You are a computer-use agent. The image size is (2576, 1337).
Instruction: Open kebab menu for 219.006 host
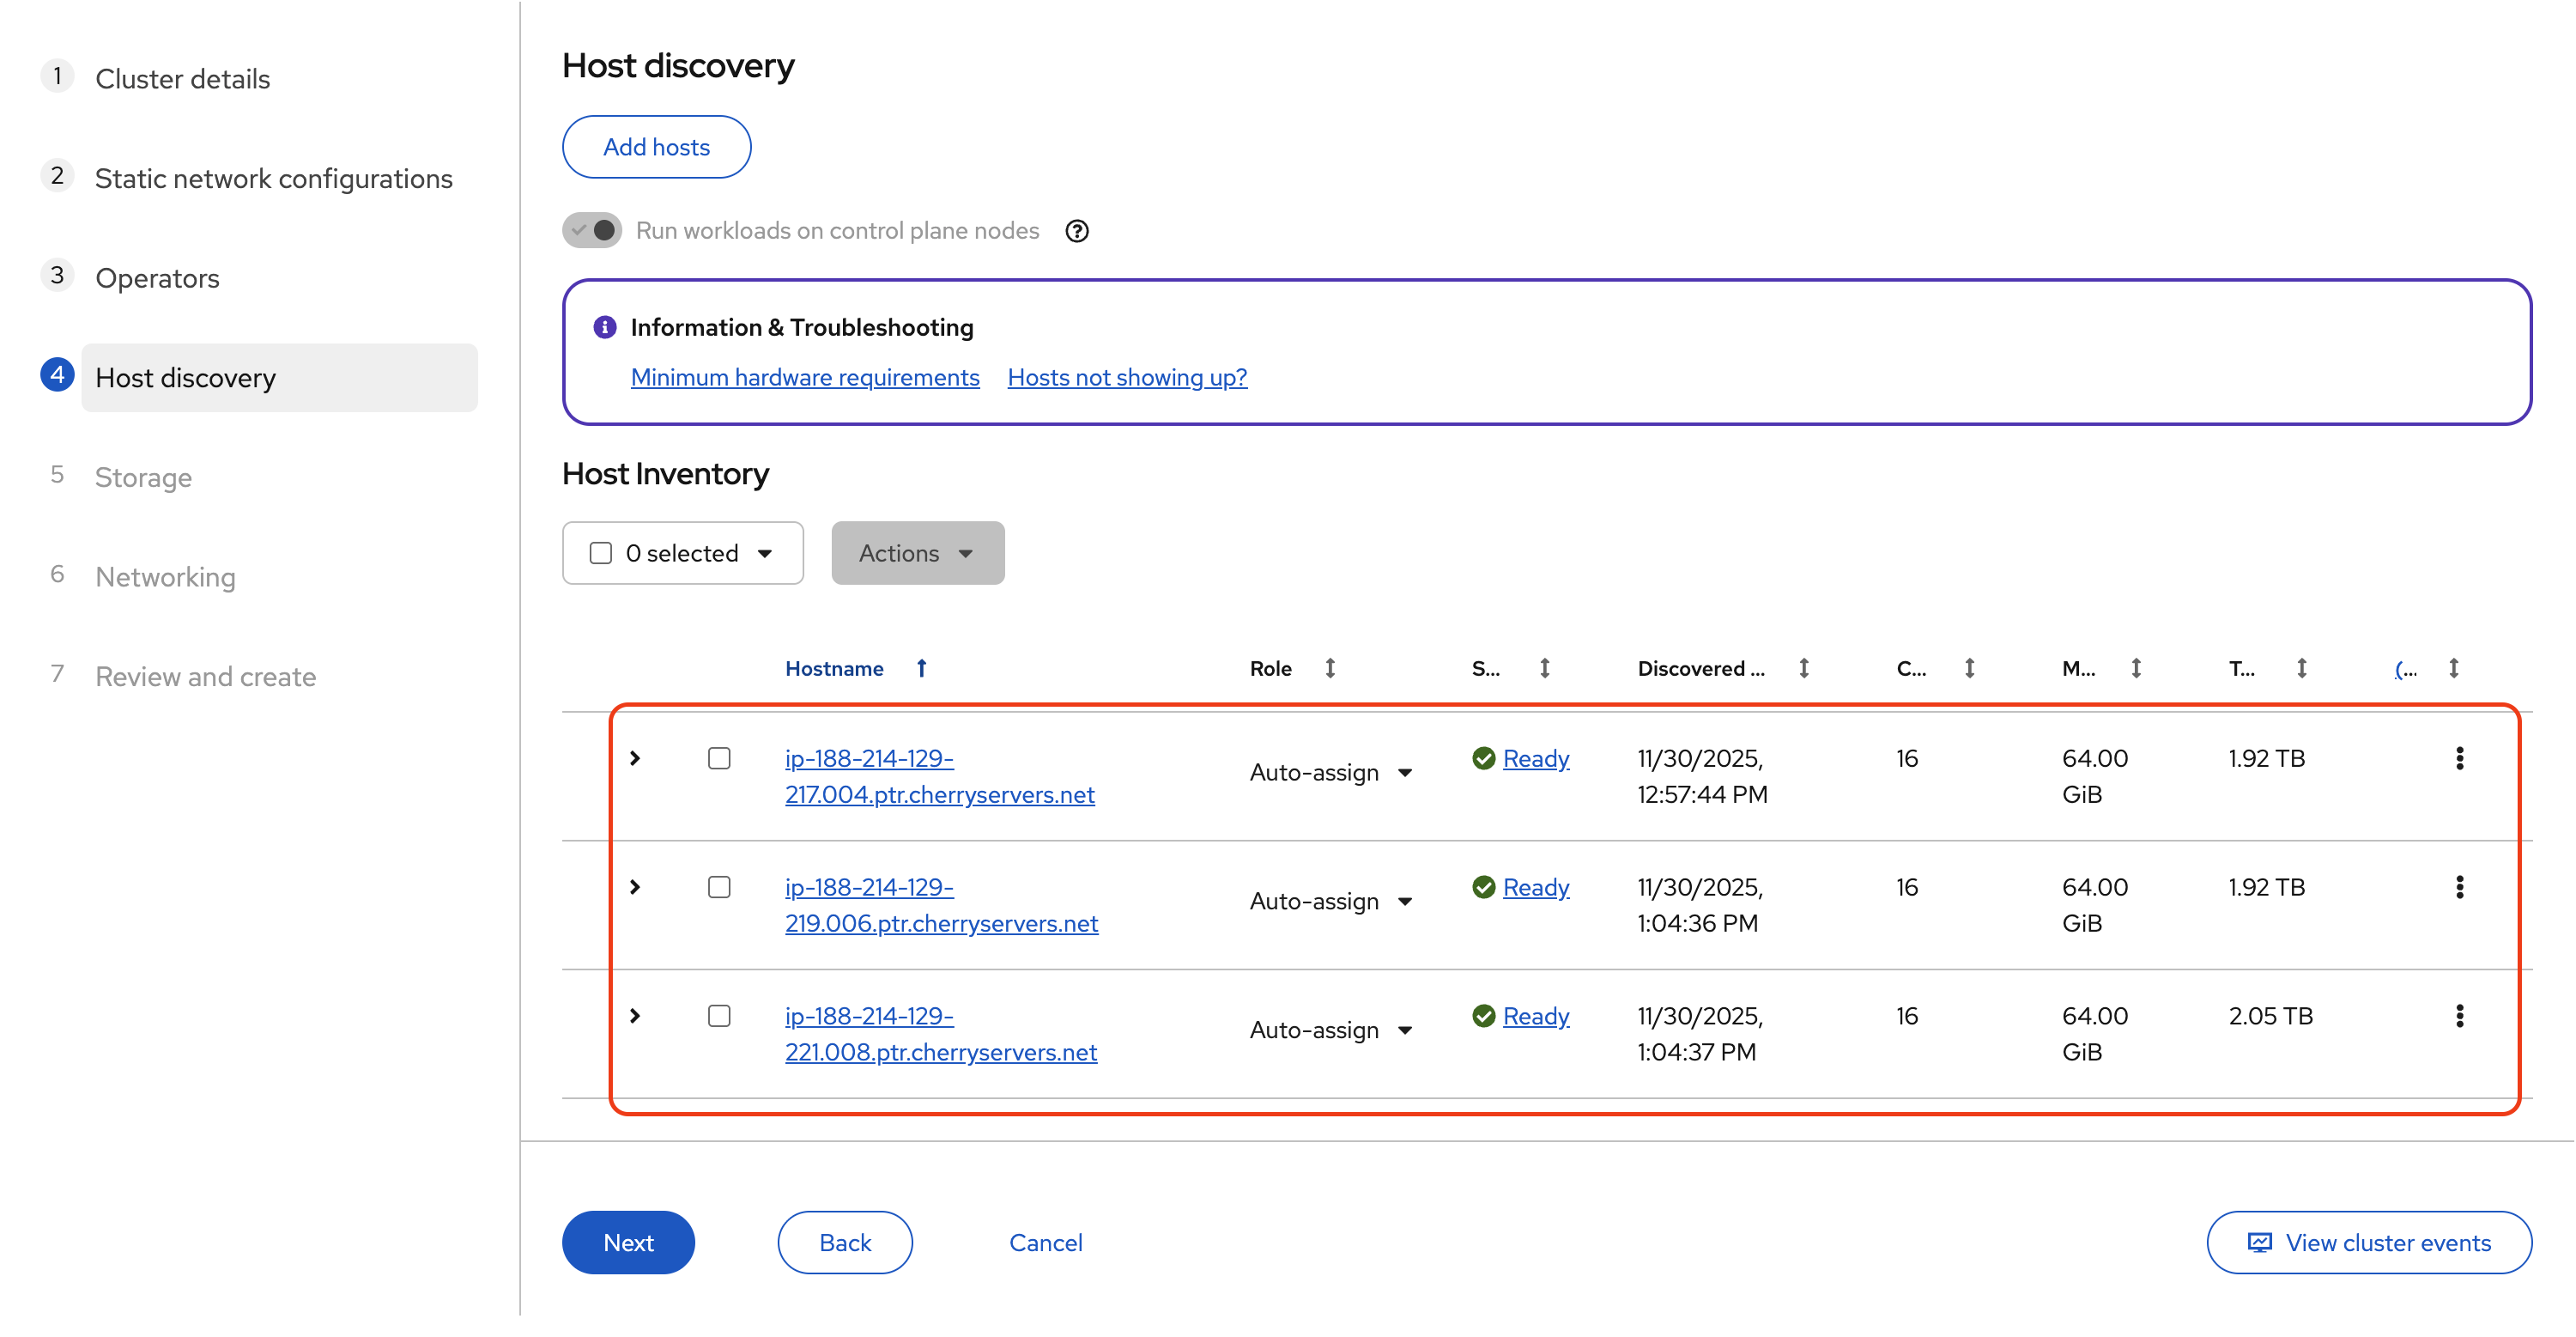2459,887
